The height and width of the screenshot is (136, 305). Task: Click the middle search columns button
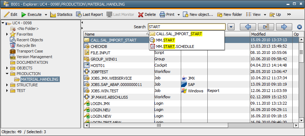(x=266, y=27)
